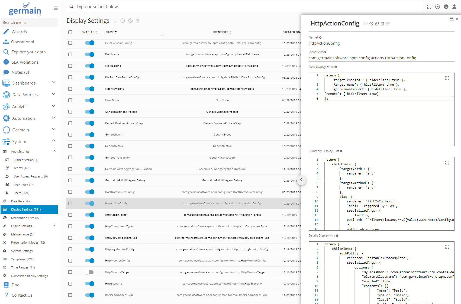461x304 pixels.
Task: Click the clone icon in HttpActionConfig header
Action: pyautogui.click(x=377, y=24)
